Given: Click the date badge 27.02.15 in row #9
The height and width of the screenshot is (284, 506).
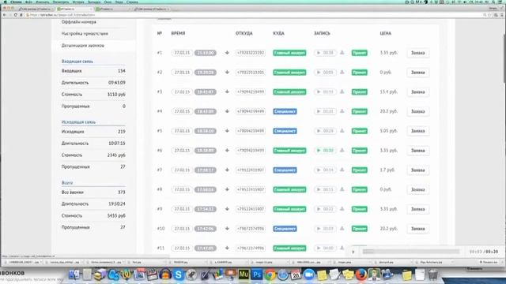Looking at the screenshot, I should click(x=182, y=209).
